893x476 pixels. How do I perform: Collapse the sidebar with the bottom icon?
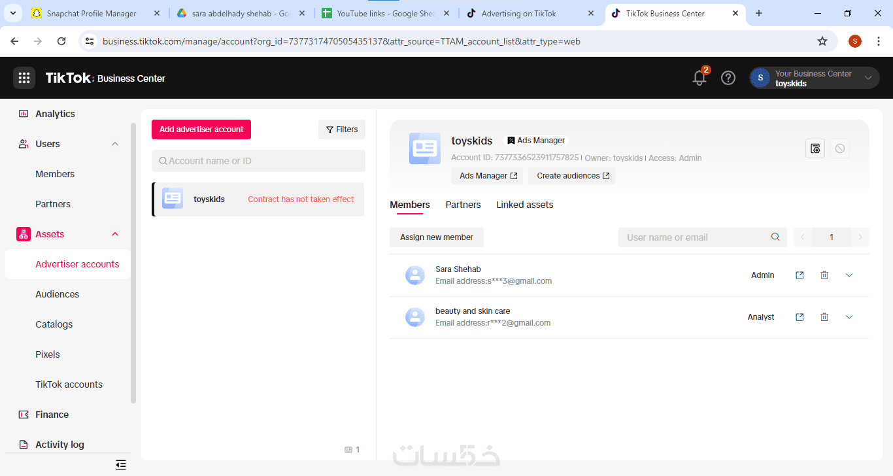(121, 465)
